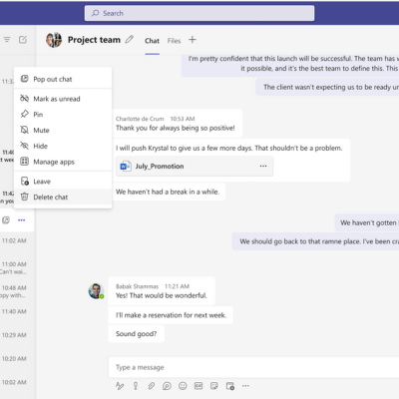Open the July_Promotion attachment
The width and height of the screenshot is (399, 399).
(195, 166)
